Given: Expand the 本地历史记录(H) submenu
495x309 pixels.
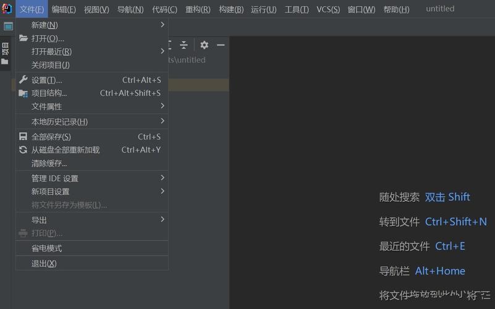Looking at the screenshot, I should [x=92, y=122].
